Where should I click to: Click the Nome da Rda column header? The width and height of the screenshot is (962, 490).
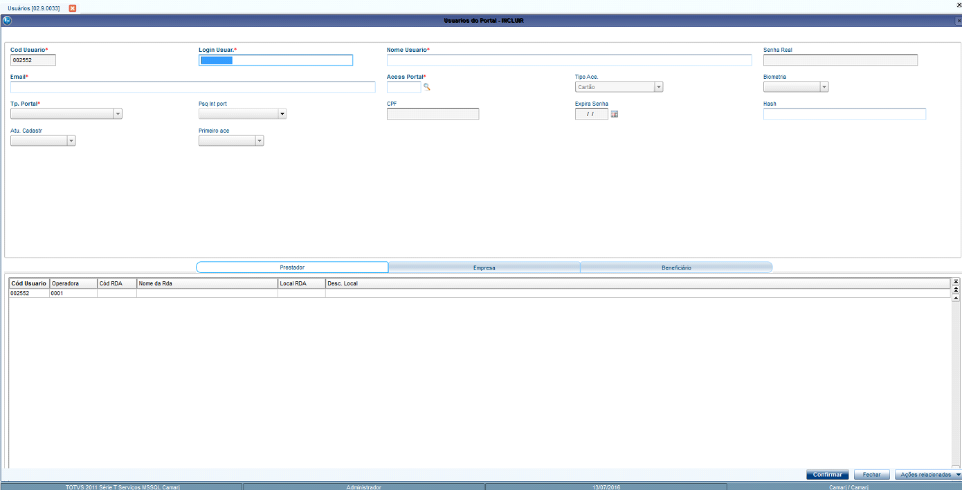(207, 283)
